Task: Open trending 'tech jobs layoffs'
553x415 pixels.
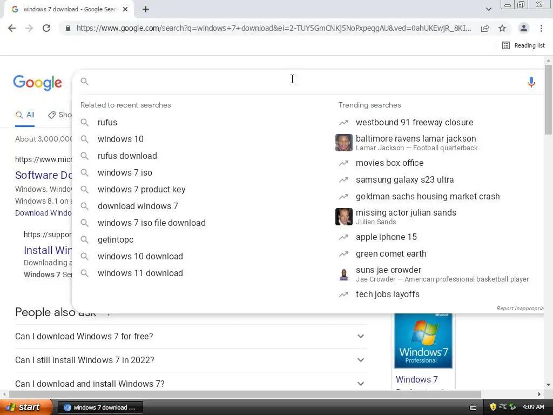Action: (388, 294)
